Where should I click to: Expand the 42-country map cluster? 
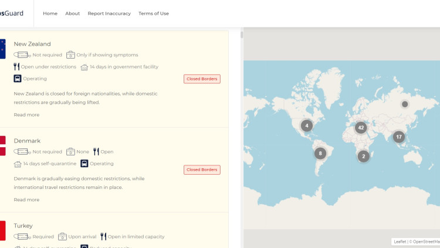point(361,128)
